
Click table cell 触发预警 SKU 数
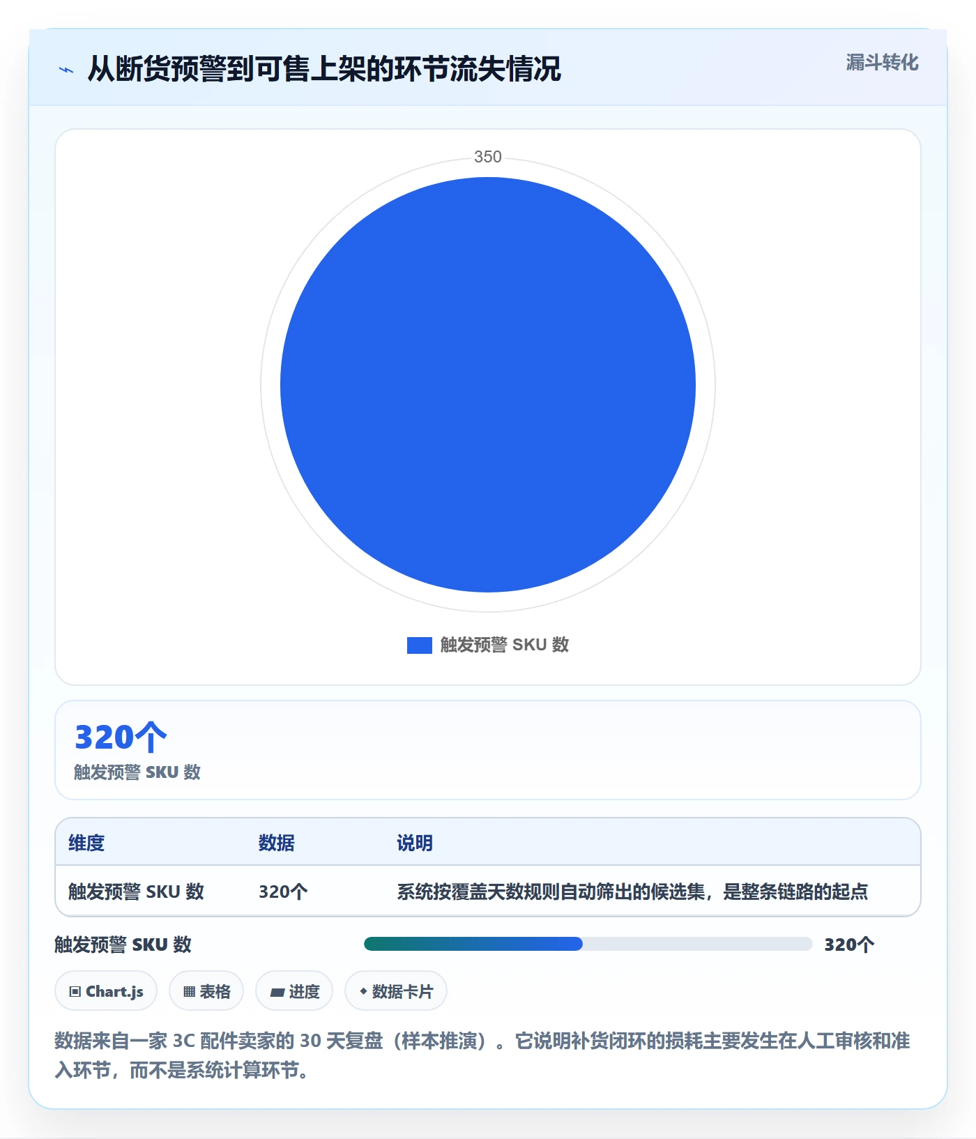tap(136, 892)
